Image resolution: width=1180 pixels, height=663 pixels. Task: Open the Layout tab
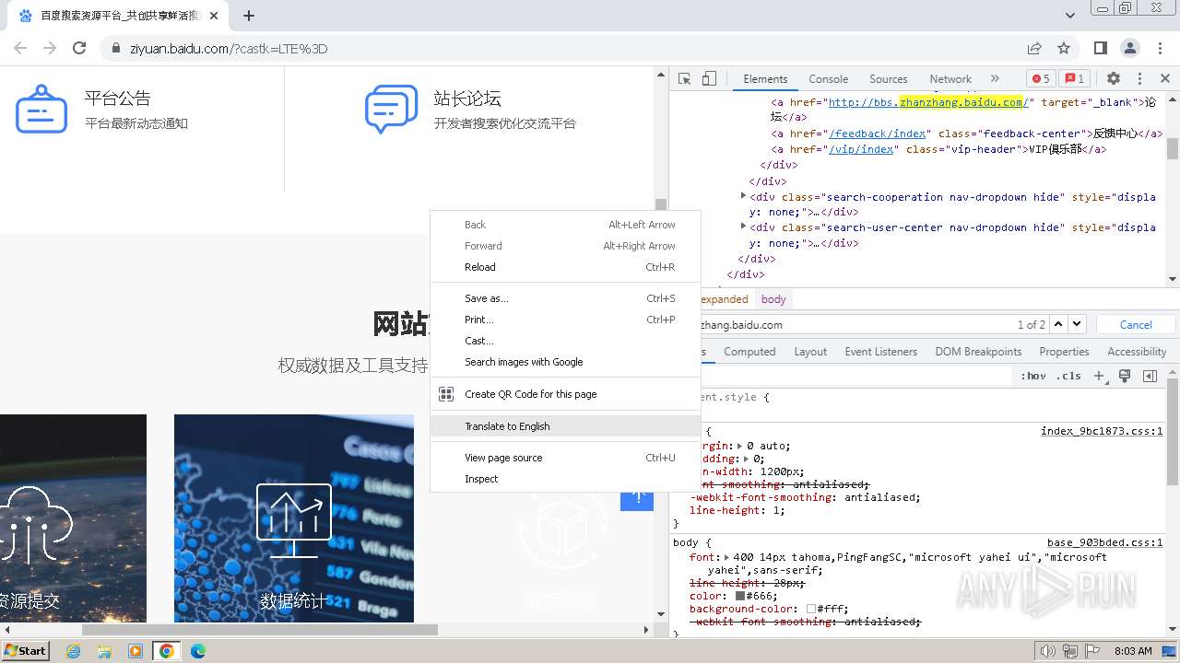click(810, 352)
